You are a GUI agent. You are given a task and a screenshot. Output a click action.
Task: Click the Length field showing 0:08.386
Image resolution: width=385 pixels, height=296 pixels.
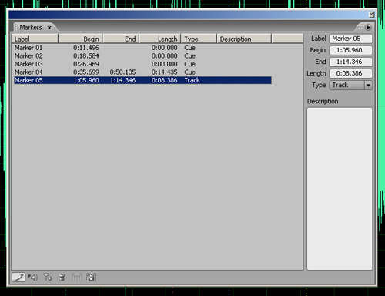[x=351, y=73]
